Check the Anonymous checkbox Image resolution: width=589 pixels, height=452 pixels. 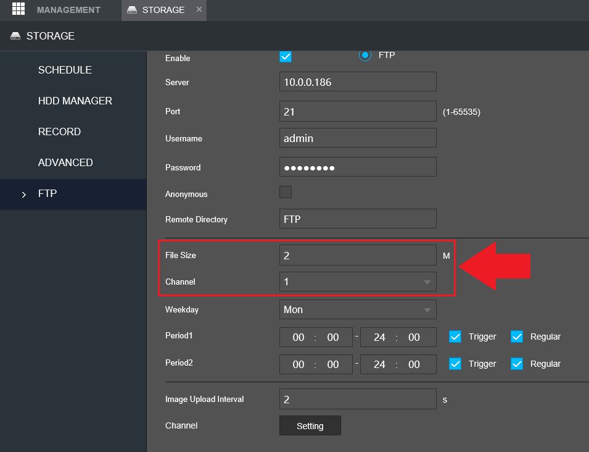(286, 192)
